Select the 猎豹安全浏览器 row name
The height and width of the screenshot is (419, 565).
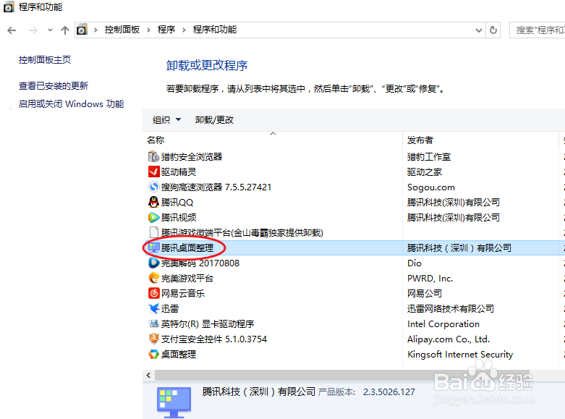191,156
